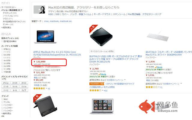Click the white iBUFFALO keyboard image
Image resolution: width=192 pixels, height=120 pixels.
point(158,36)
